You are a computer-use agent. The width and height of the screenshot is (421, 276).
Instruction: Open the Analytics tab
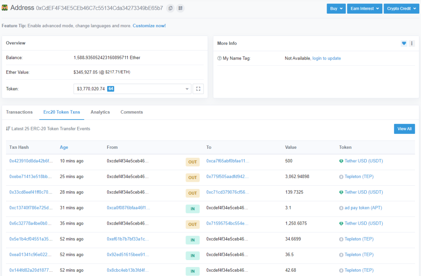(x=100, y=112)
